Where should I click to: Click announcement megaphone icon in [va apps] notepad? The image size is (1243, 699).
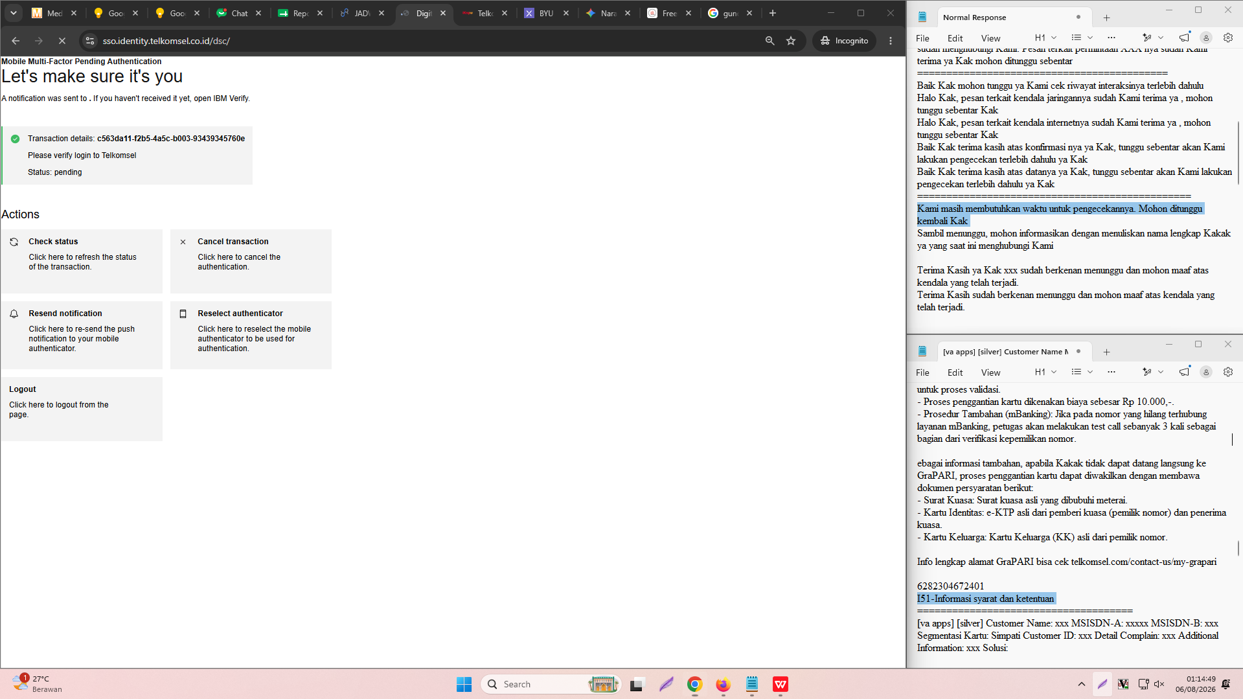pos(1184,372)
